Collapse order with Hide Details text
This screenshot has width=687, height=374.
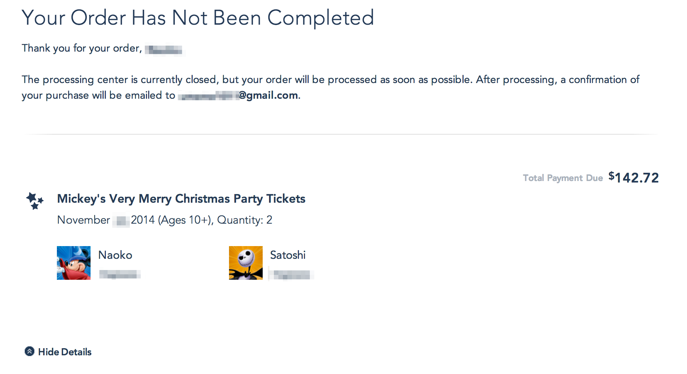(x=65, y=352)
